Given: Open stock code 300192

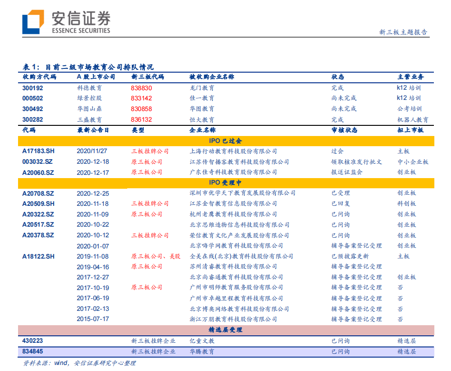Looking at the screenshot, I should (33, 88).
